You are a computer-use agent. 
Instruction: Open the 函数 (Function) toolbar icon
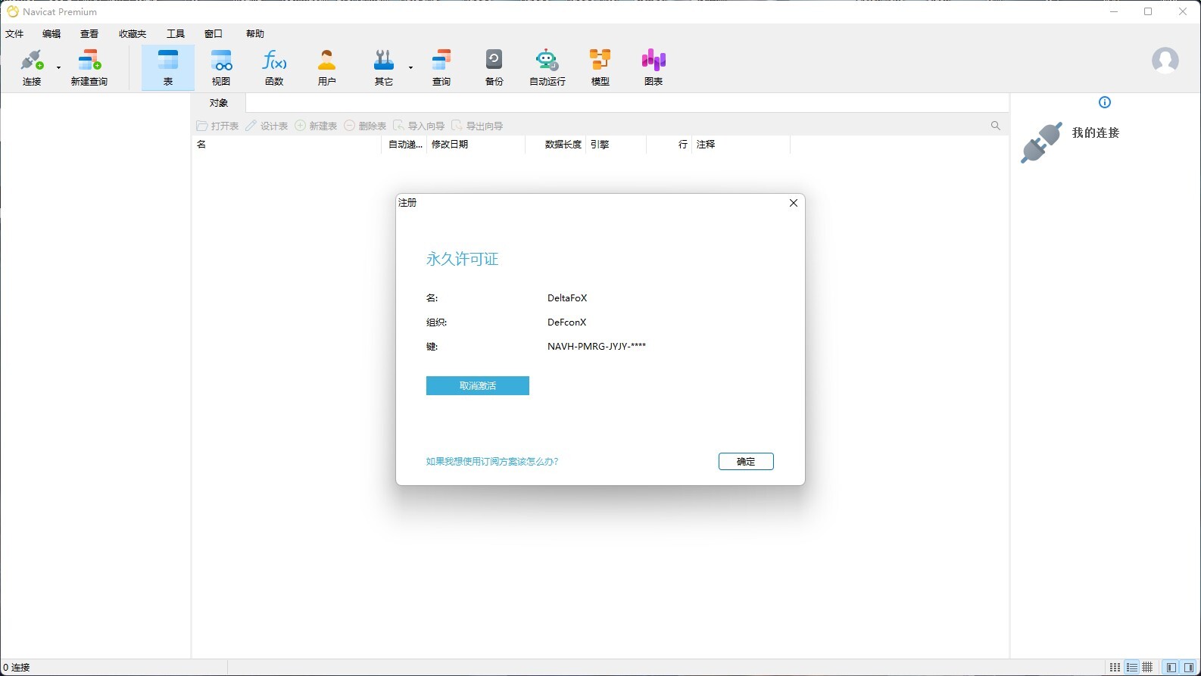pyautogui.click(x=274, y=67)
